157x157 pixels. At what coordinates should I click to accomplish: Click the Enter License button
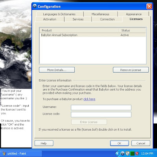[x=89, y=122]
